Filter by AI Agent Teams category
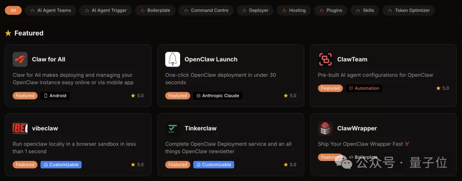 50,10
